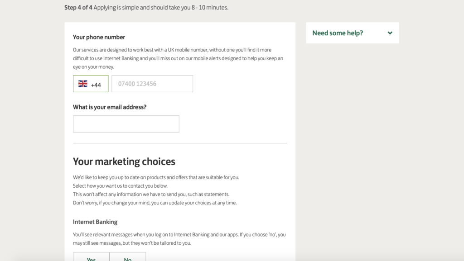Screen dimensions: 464x261
Task: Click the Your phone number label
Action: point(99,37)
